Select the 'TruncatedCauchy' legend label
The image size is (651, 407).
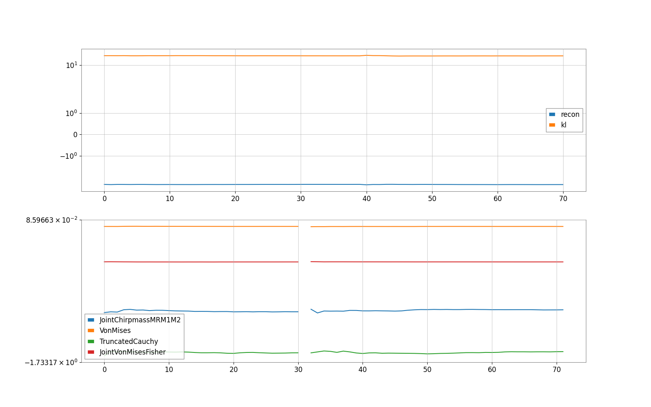pos(129,341)
